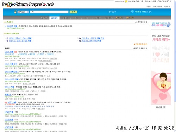This screenshot has height=132, width=176.
Task: Select the active 디렉토리 tab
Action: 54,18
